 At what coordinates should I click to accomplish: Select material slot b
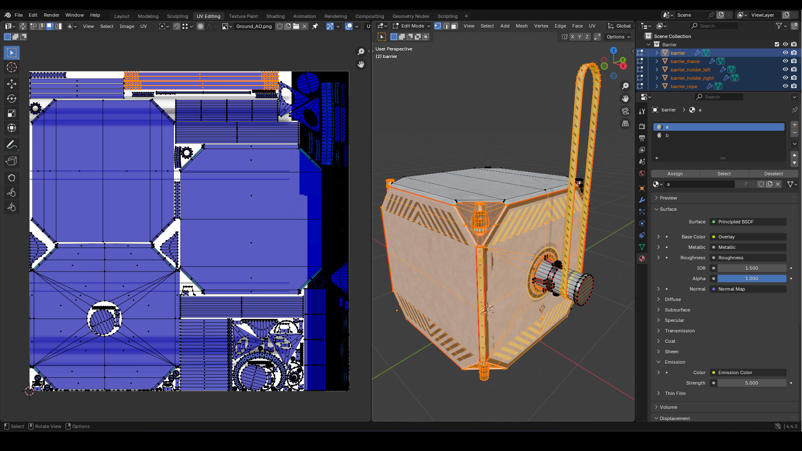point(718,135)
